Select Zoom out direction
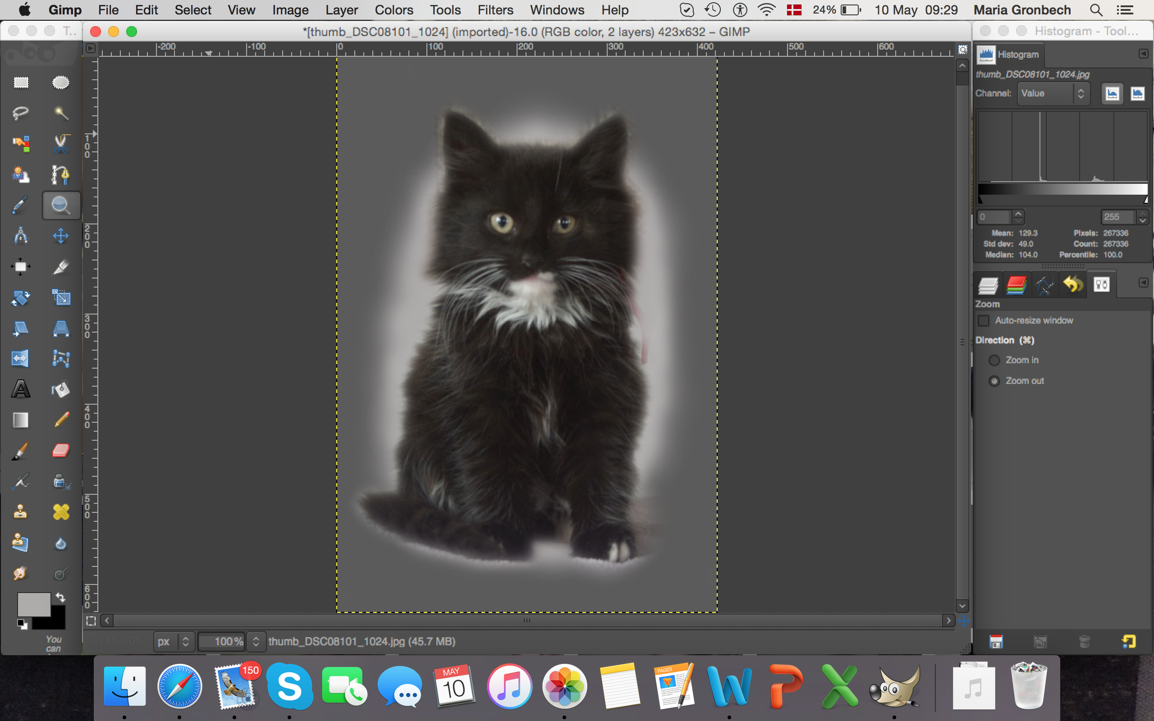This screenshot has width=1154, height=721. click(x=994, y=381)
